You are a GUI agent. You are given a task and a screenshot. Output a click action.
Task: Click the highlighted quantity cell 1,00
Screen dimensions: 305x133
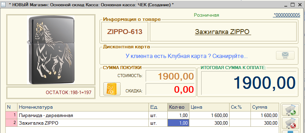tap(178, 123)
